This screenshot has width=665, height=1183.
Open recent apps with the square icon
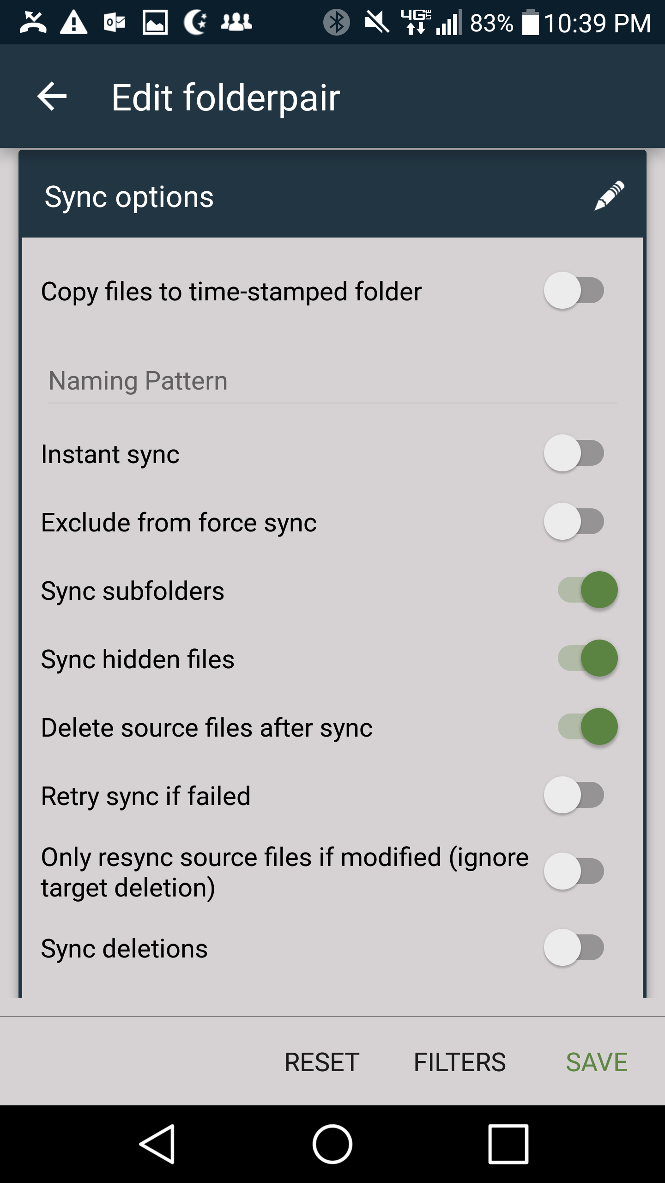pos(508,1144)
